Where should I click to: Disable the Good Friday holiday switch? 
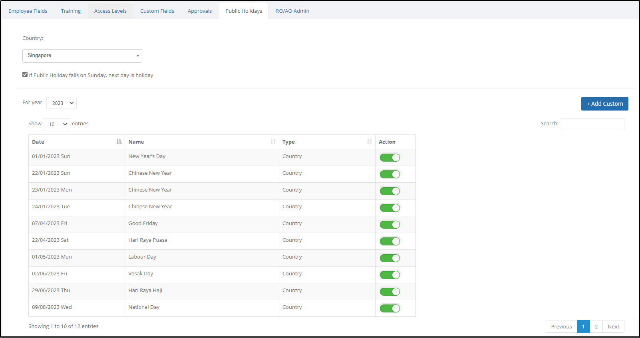tap(390, 225)
